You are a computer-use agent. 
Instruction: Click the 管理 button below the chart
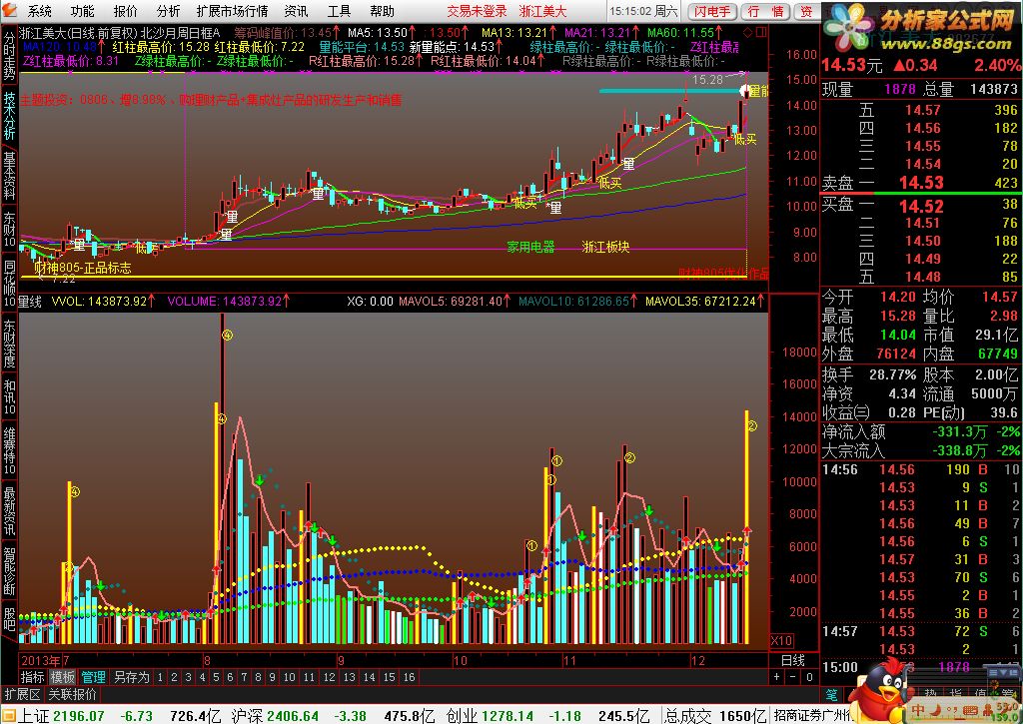[x=93, y=677]
